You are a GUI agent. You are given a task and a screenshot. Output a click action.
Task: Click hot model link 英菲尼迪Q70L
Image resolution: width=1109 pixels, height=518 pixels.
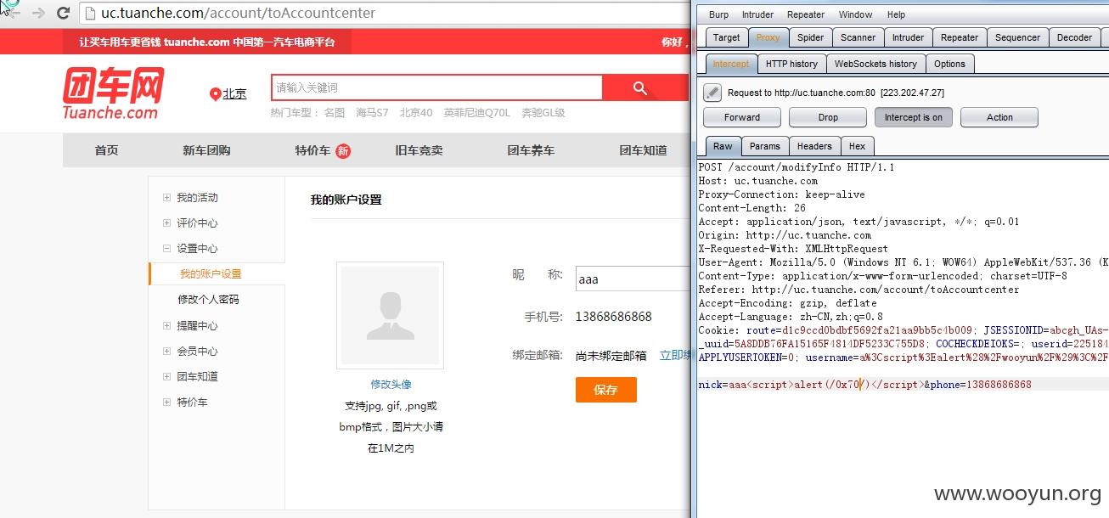click(476, 113)
